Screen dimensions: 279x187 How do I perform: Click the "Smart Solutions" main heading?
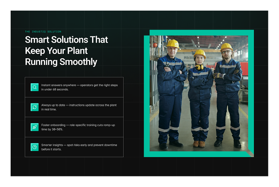pyautogui.click(x=66, y=40)
